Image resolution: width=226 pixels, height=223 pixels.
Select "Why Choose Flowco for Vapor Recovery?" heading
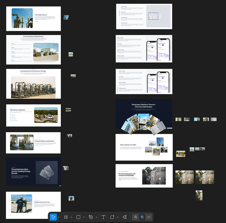[x=33, y=37]
